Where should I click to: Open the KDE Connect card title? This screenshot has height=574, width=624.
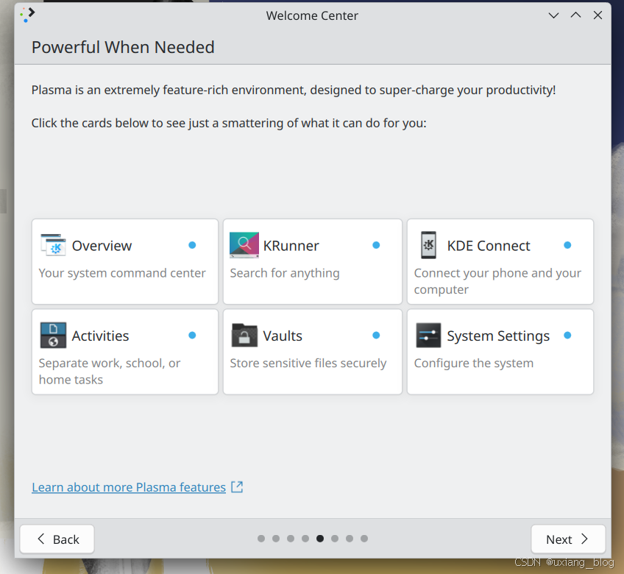[x=489, y=246]
